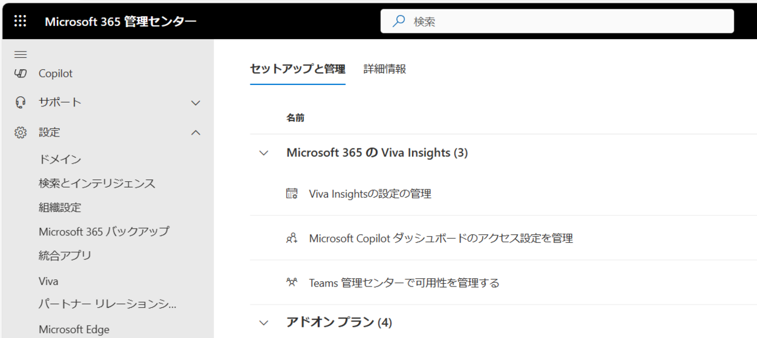Open サポート in the navigation menu
The width and height of the screenshot is (757, 338).
tap(60, 103)
